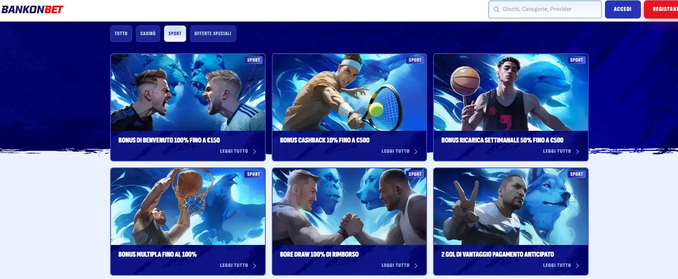Click the search magnifier icon
Screen dimensions: 678x279
coord(496,9)
